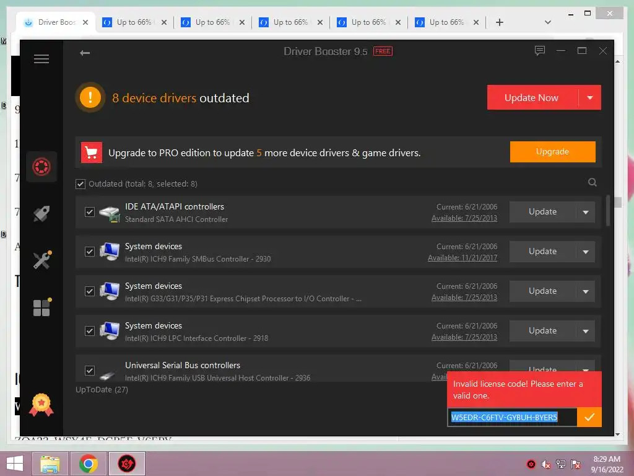Update the G33/G31 Express Chipset driver
This screenshot has height=476, width=634.
point(542,291)
